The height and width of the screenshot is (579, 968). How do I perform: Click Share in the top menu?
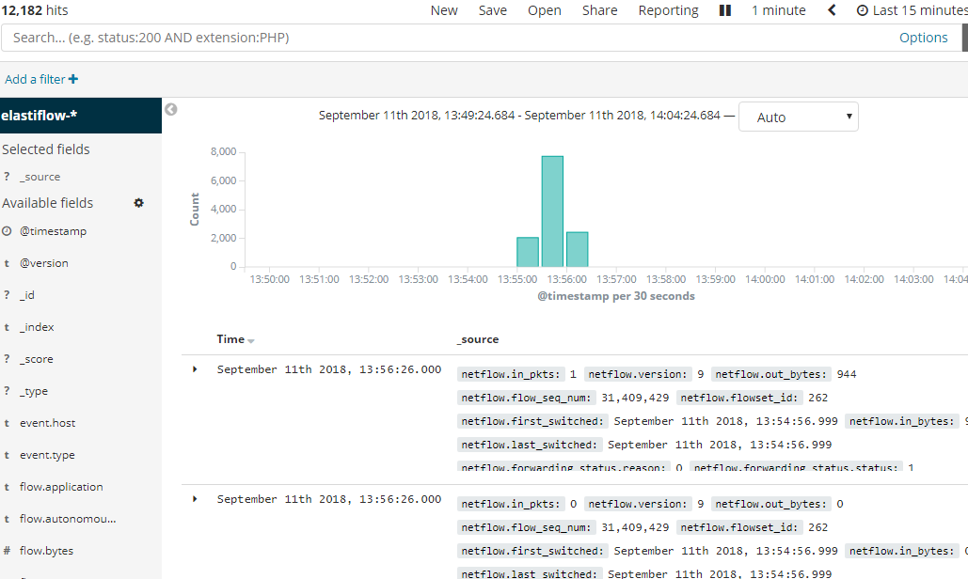[599, 10]
